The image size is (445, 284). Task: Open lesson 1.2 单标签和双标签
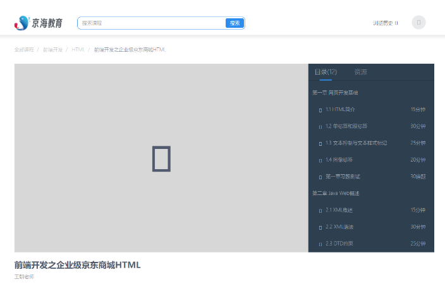(x=346, y=126)
